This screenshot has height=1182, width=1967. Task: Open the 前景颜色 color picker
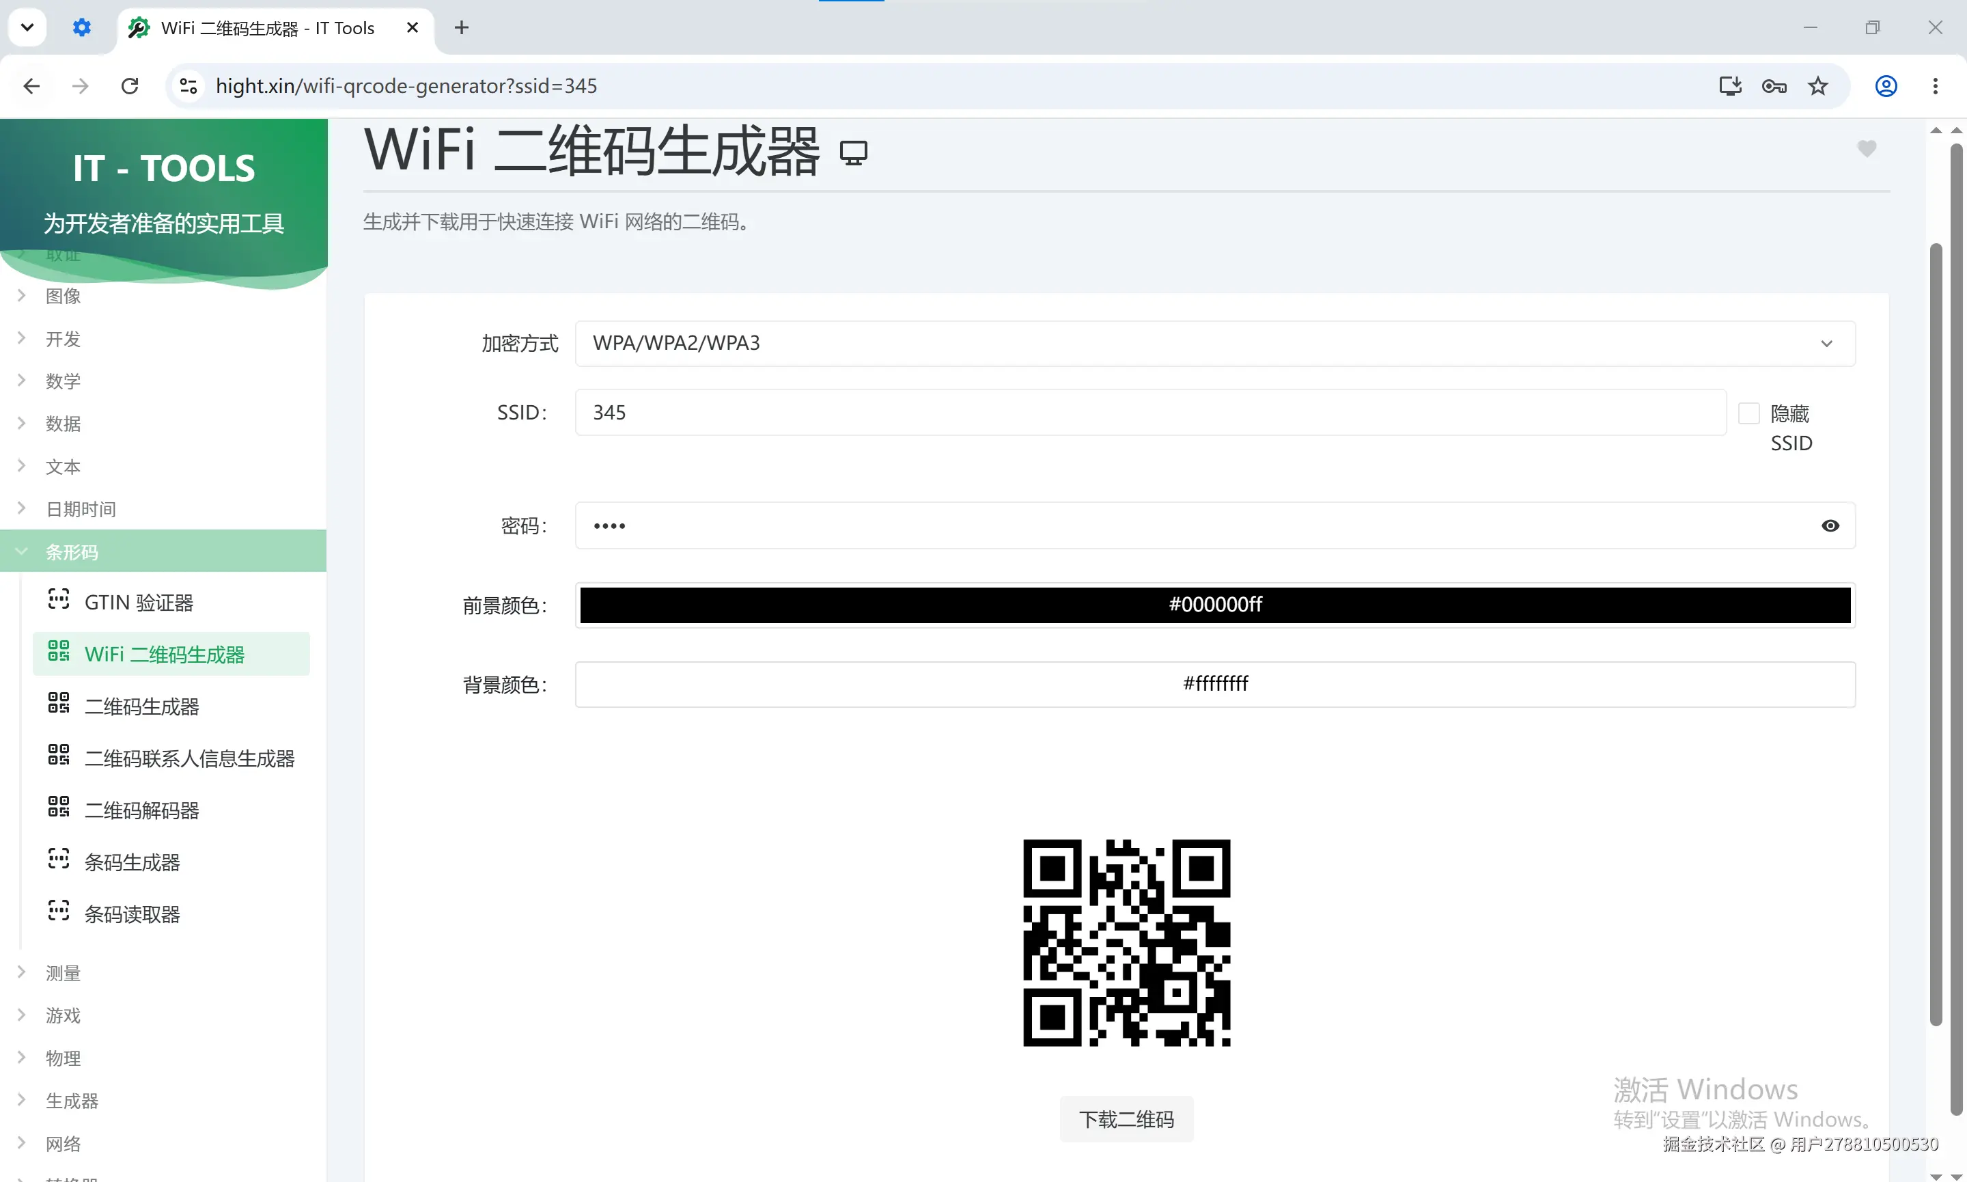click(x=1215, y=605)
